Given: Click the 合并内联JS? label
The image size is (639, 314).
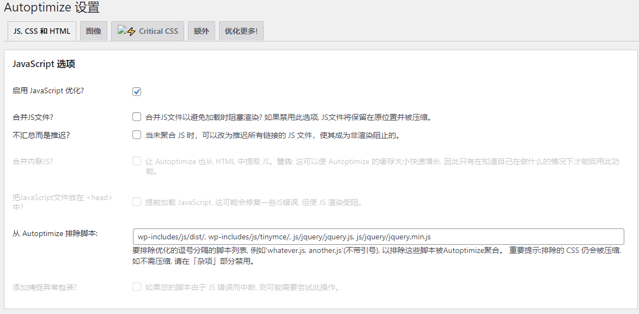Looking at the screenshot, I should 33,161.
